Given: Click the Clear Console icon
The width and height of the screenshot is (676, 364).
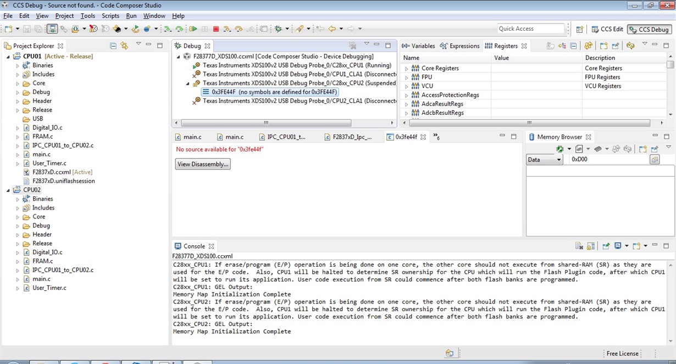Looking at the screenshot, I should point(579,246).
